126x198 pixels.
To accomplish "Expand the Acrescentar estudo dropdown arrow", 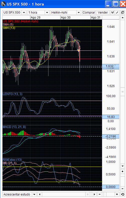I will point(34,194).
